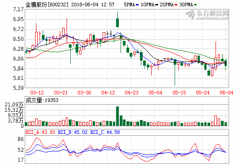Click the 20PMA red legend swatch
Viewport: 234px width, 164px height.
click(176, 5)
